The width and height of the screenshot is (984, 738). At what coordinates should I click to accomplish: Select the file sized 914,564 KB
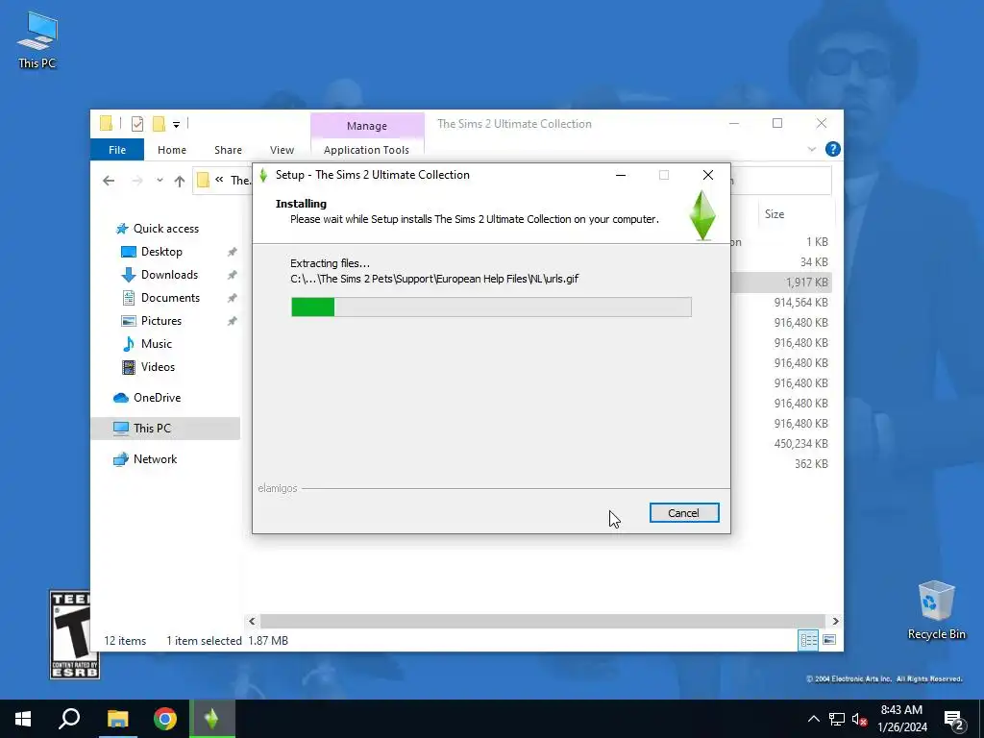click(800, 303)
